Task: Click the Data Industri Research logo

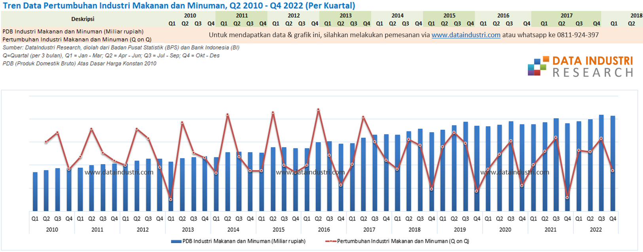Action: click(580, 66)
